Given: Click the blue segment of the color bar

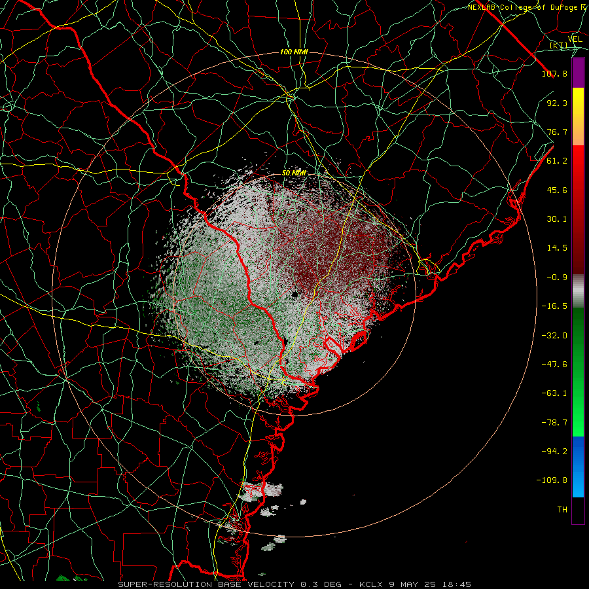Looking at the screenshot, I should point(578,467).
